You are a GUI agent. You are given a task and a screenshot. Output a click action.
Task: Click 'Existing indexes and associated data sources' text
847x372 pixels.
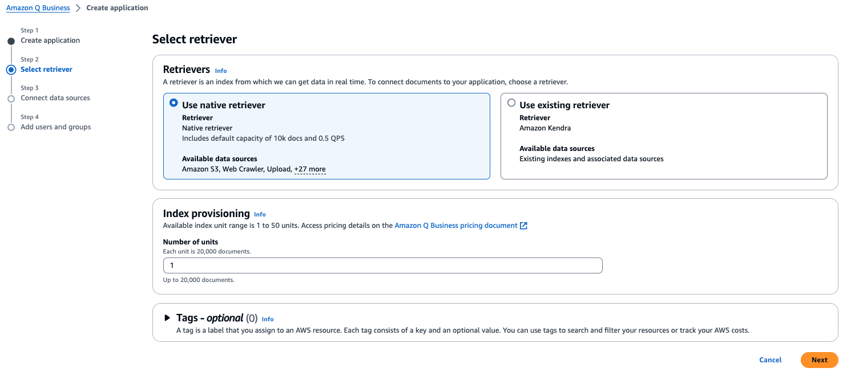pos(591,159)
